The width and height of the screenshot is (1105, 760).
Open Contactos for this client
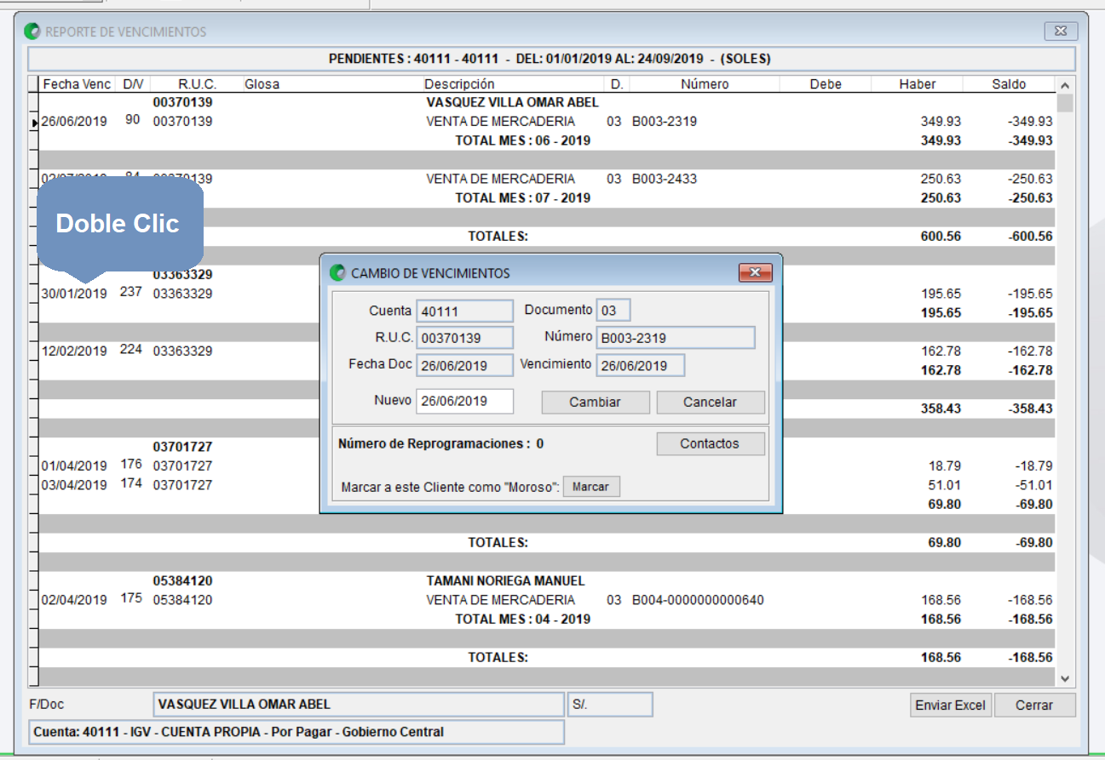point(711,443)
